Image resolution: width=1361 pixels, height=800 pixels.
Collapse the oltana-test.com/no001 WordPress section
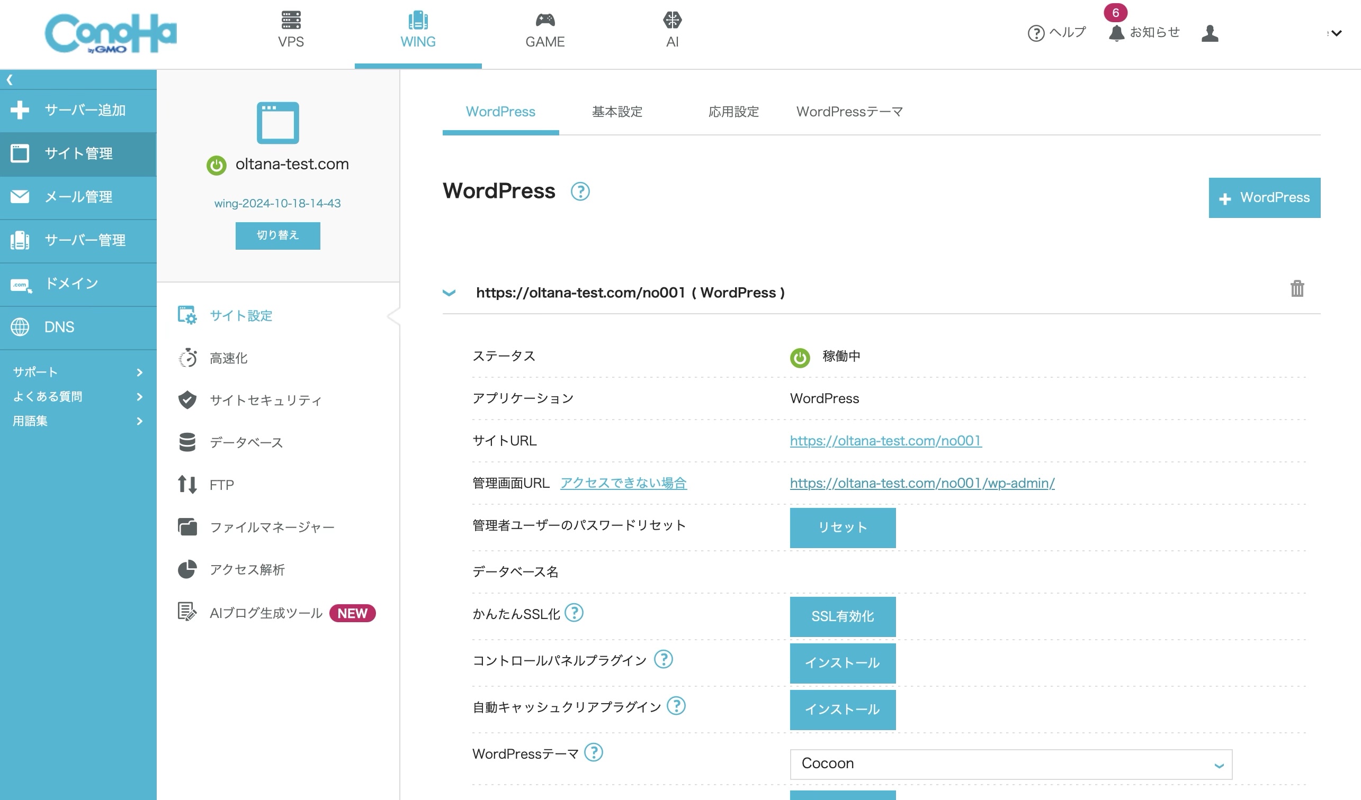point(450,293)
